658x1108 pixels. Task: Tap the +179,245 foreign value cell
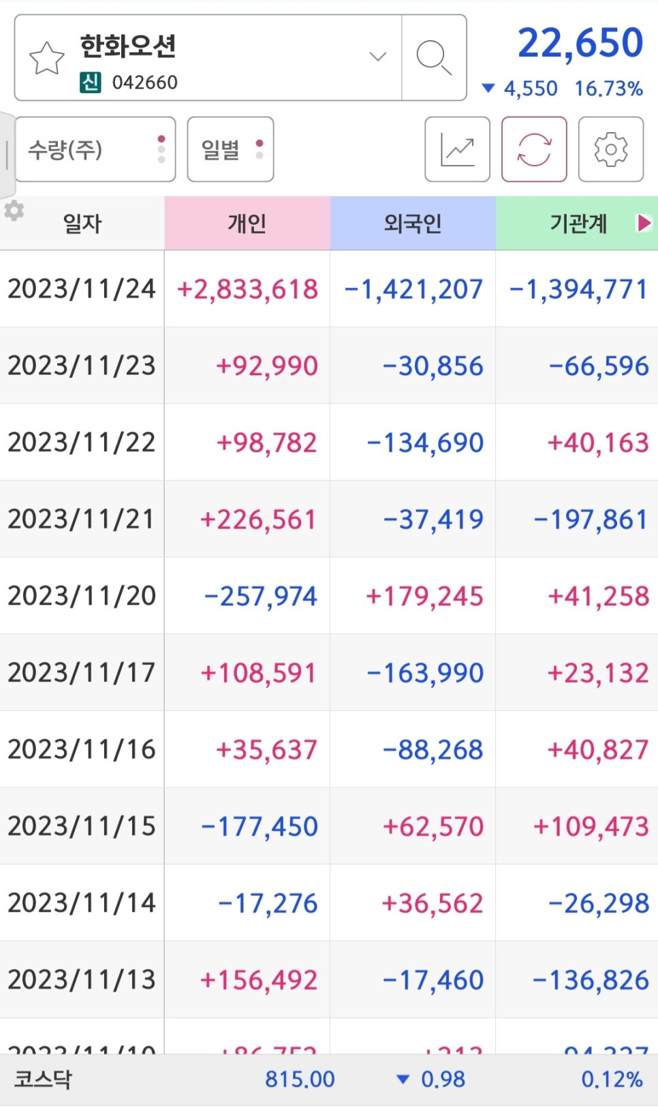(424, 597)
